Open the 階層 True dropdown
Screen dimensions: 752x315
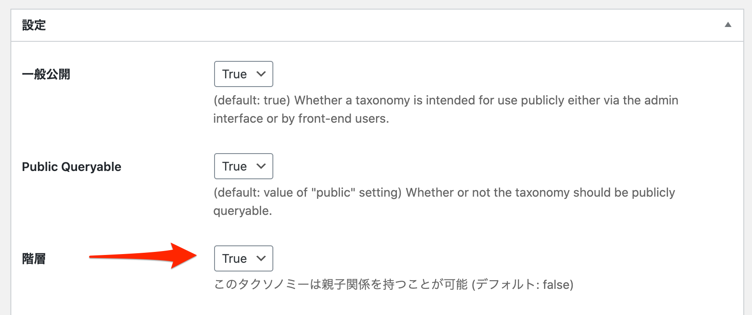coord(243,258)
